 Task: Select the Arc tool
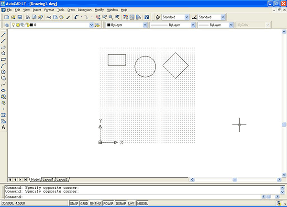[x=3, y=66]
